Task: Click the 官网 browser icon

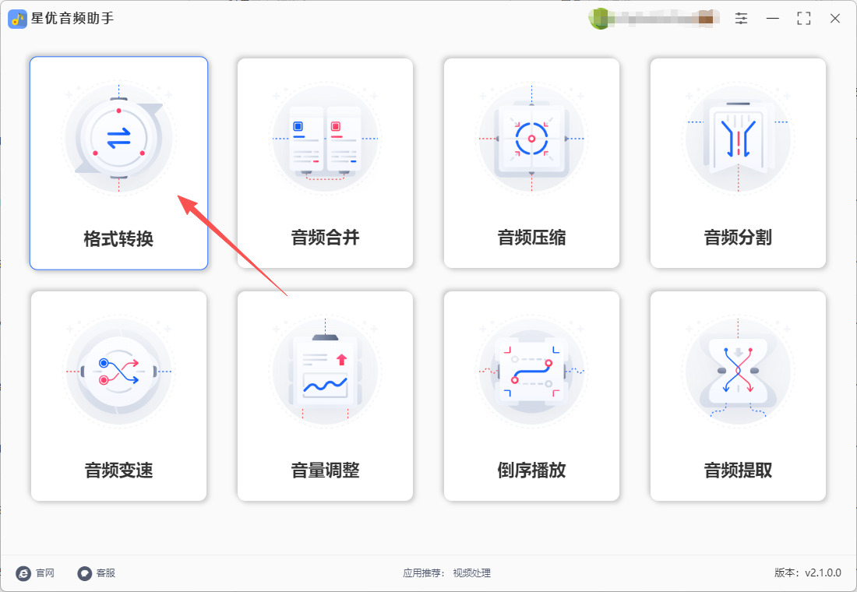Action: (x=23, y=573)
